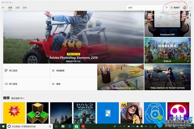Open the user account avatar
The width and height of the screenshot is (194, 129).
(184, 8)
